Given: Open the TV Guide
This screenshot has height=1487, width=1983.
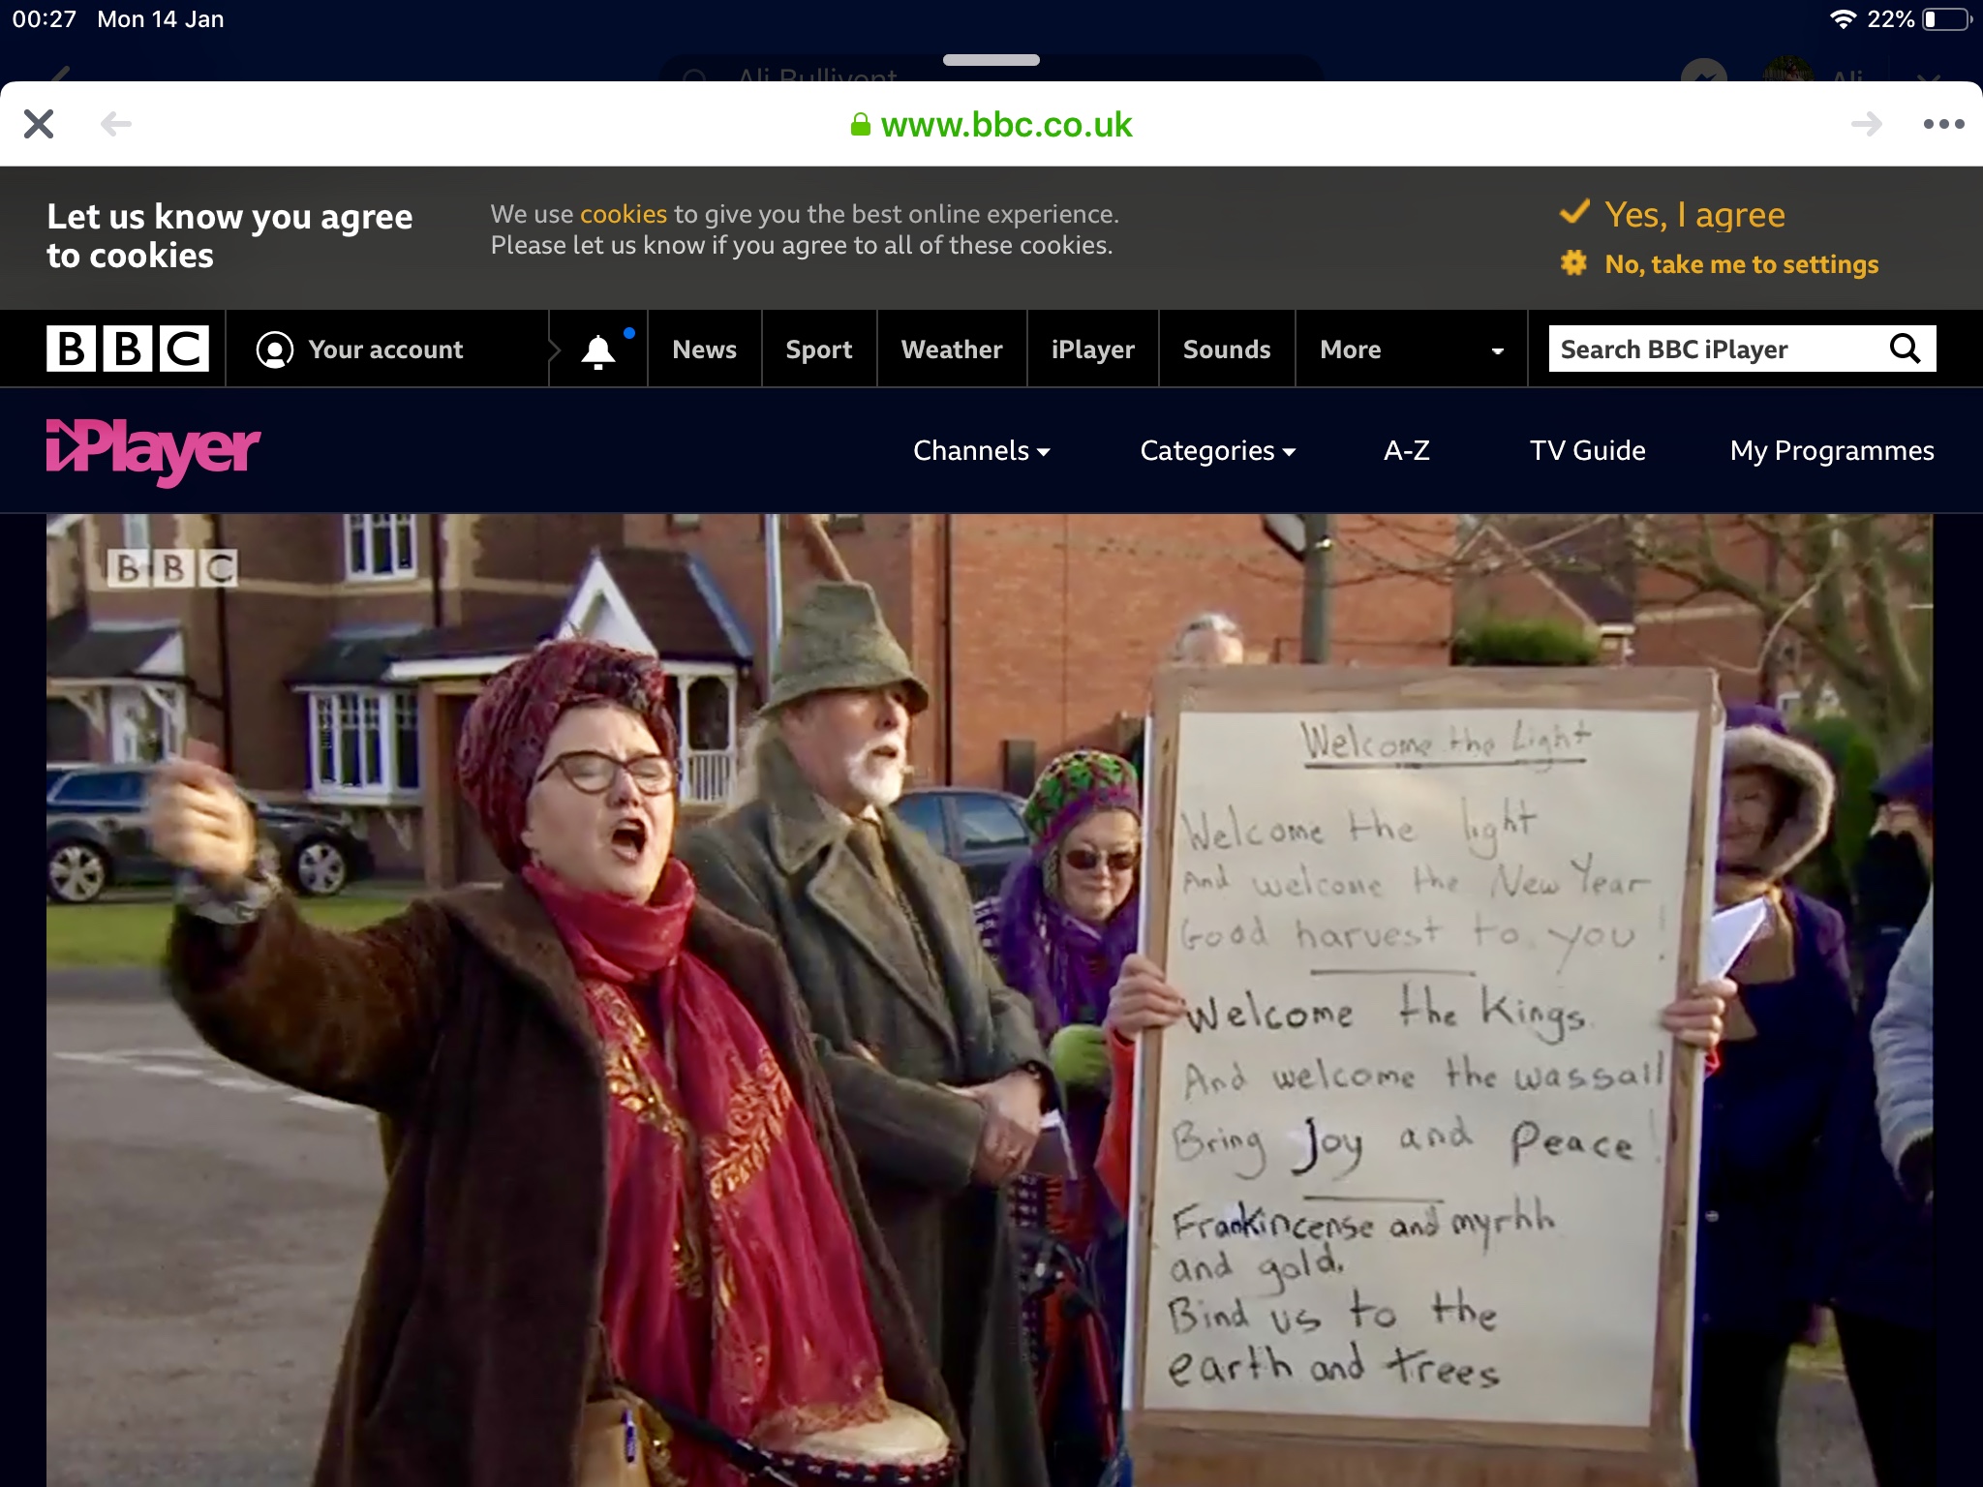Looking at the screenshot, I should [1588, 451].
